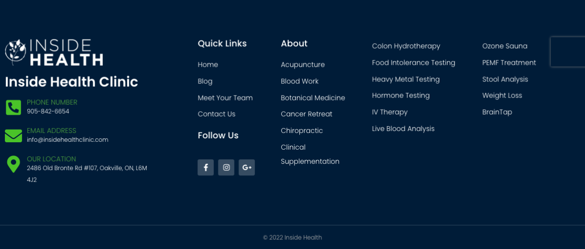585x249 pixels.
Task: Click the Facebook social icon
Action: 206,168
